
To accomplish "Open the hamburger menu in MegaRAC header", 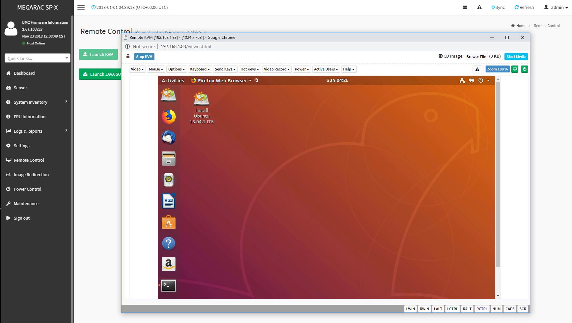I will pos(81,7).
